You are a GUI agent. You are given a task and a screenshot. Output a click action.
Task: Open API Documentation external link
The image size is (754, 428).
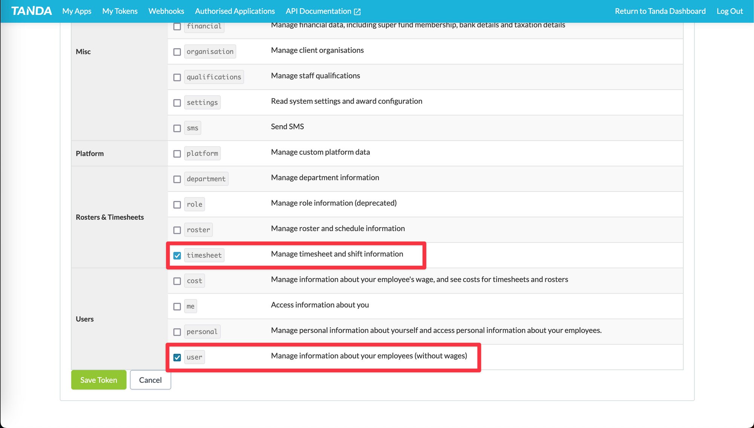tap(323, 11)
